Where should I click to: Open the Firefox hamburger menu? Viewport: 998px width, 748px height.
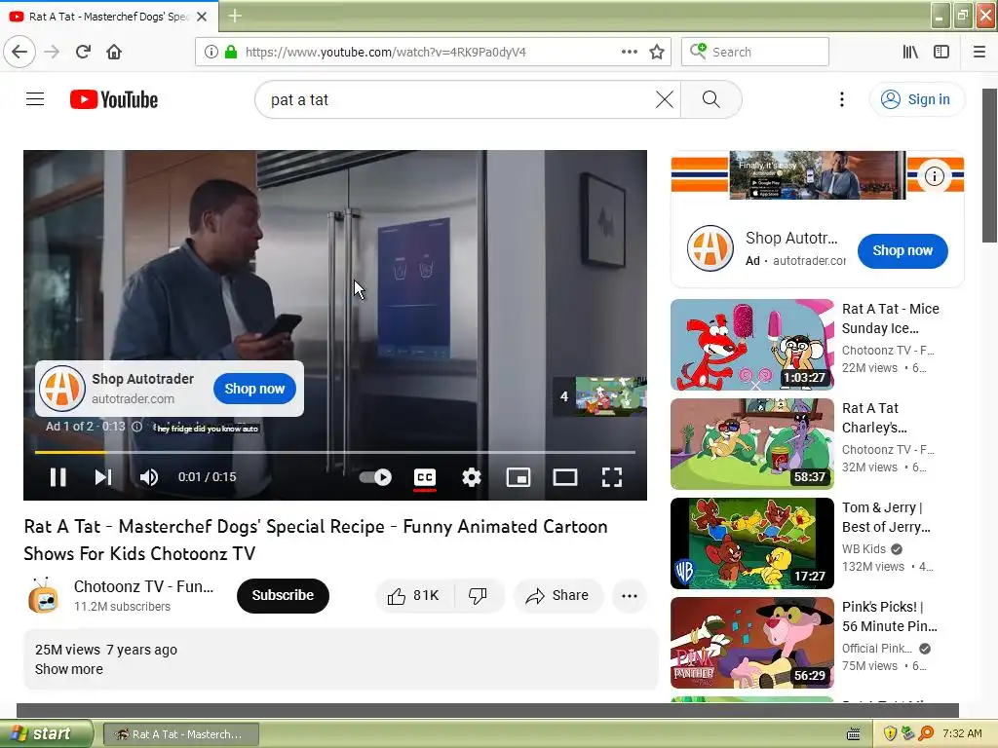point(979,52)
